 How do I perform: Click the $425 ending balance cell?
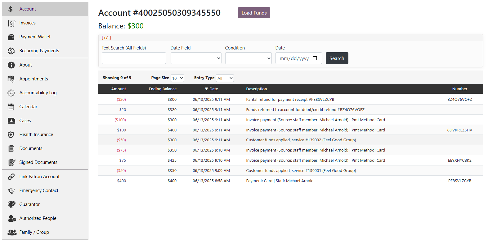[x=172, y=161]
